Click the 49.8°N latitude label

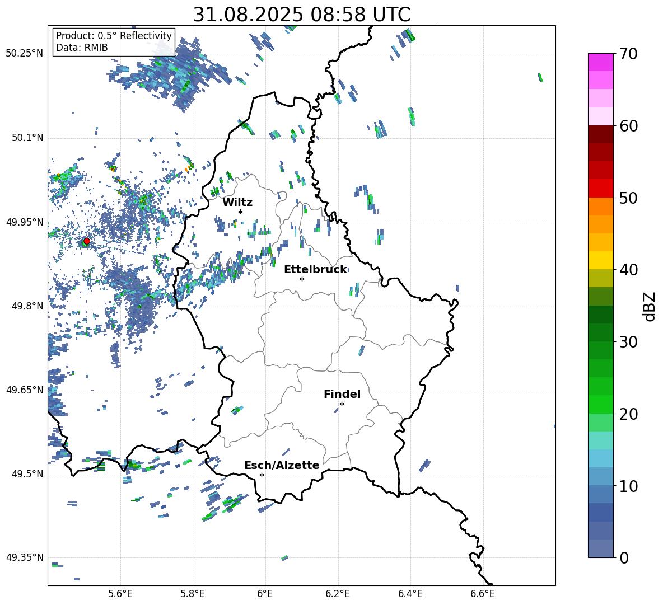(27, 306)
